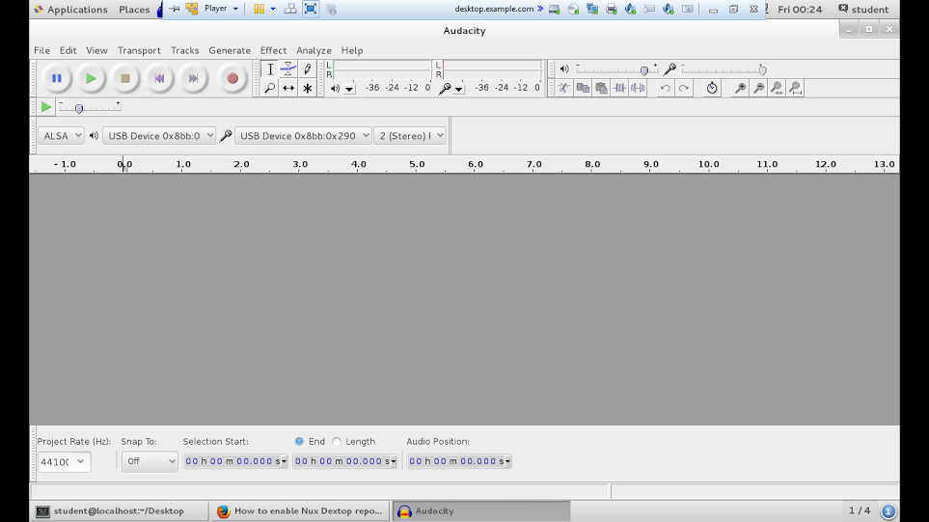The width and height of the screenshot is (929, 522).
Task: Open Audio Position time format dropdown
Action: coord(507,461)
